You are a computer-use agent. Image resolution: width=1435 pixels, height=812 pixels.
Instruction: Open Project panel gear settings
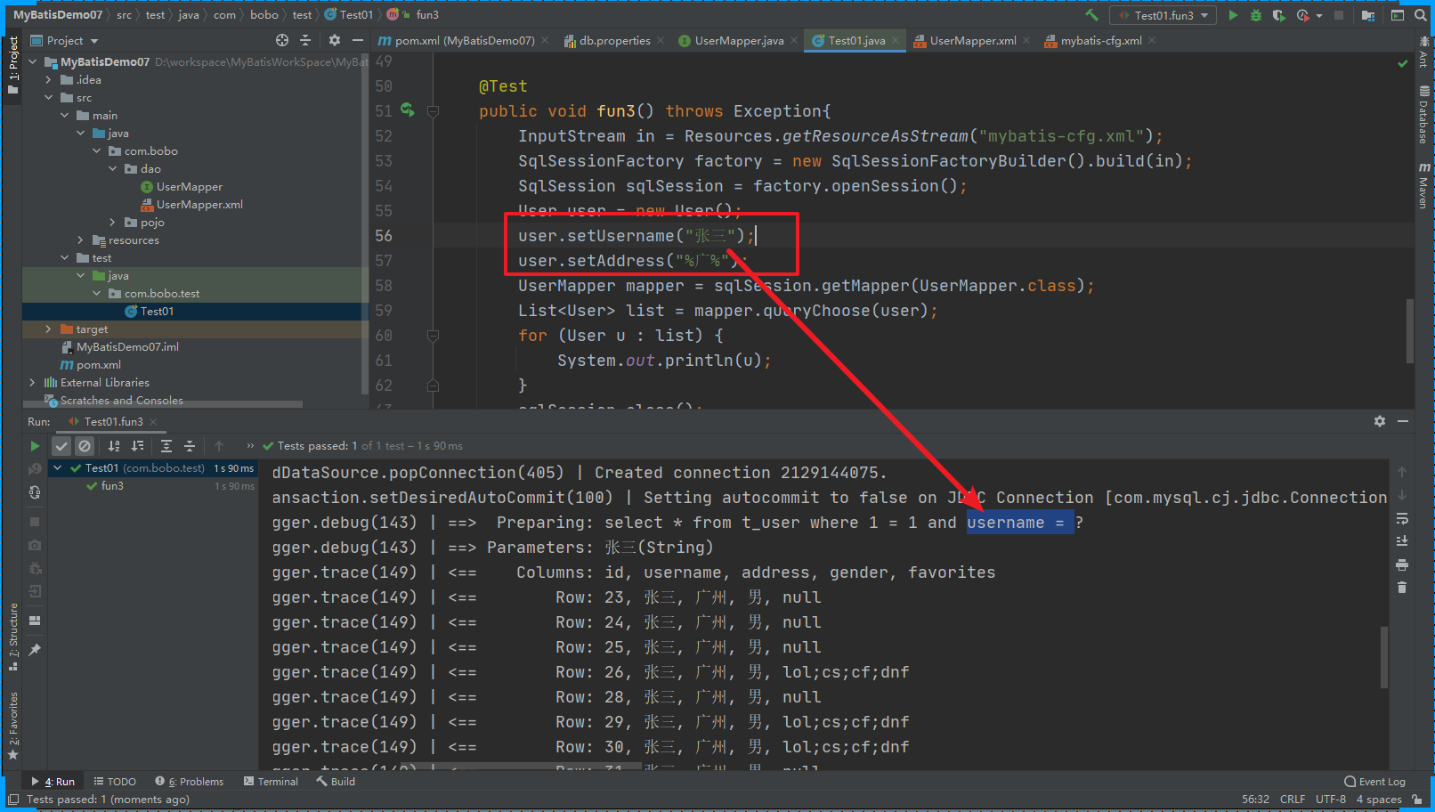coord(335,40)
